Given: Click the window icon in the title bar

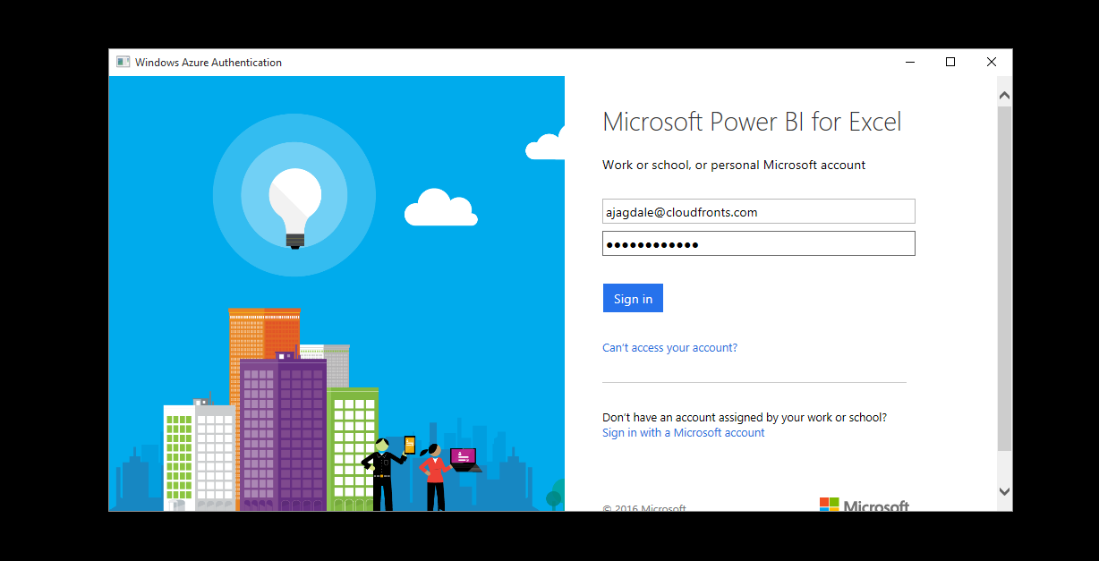Looking at the screenshot, I should coord(124,63).
